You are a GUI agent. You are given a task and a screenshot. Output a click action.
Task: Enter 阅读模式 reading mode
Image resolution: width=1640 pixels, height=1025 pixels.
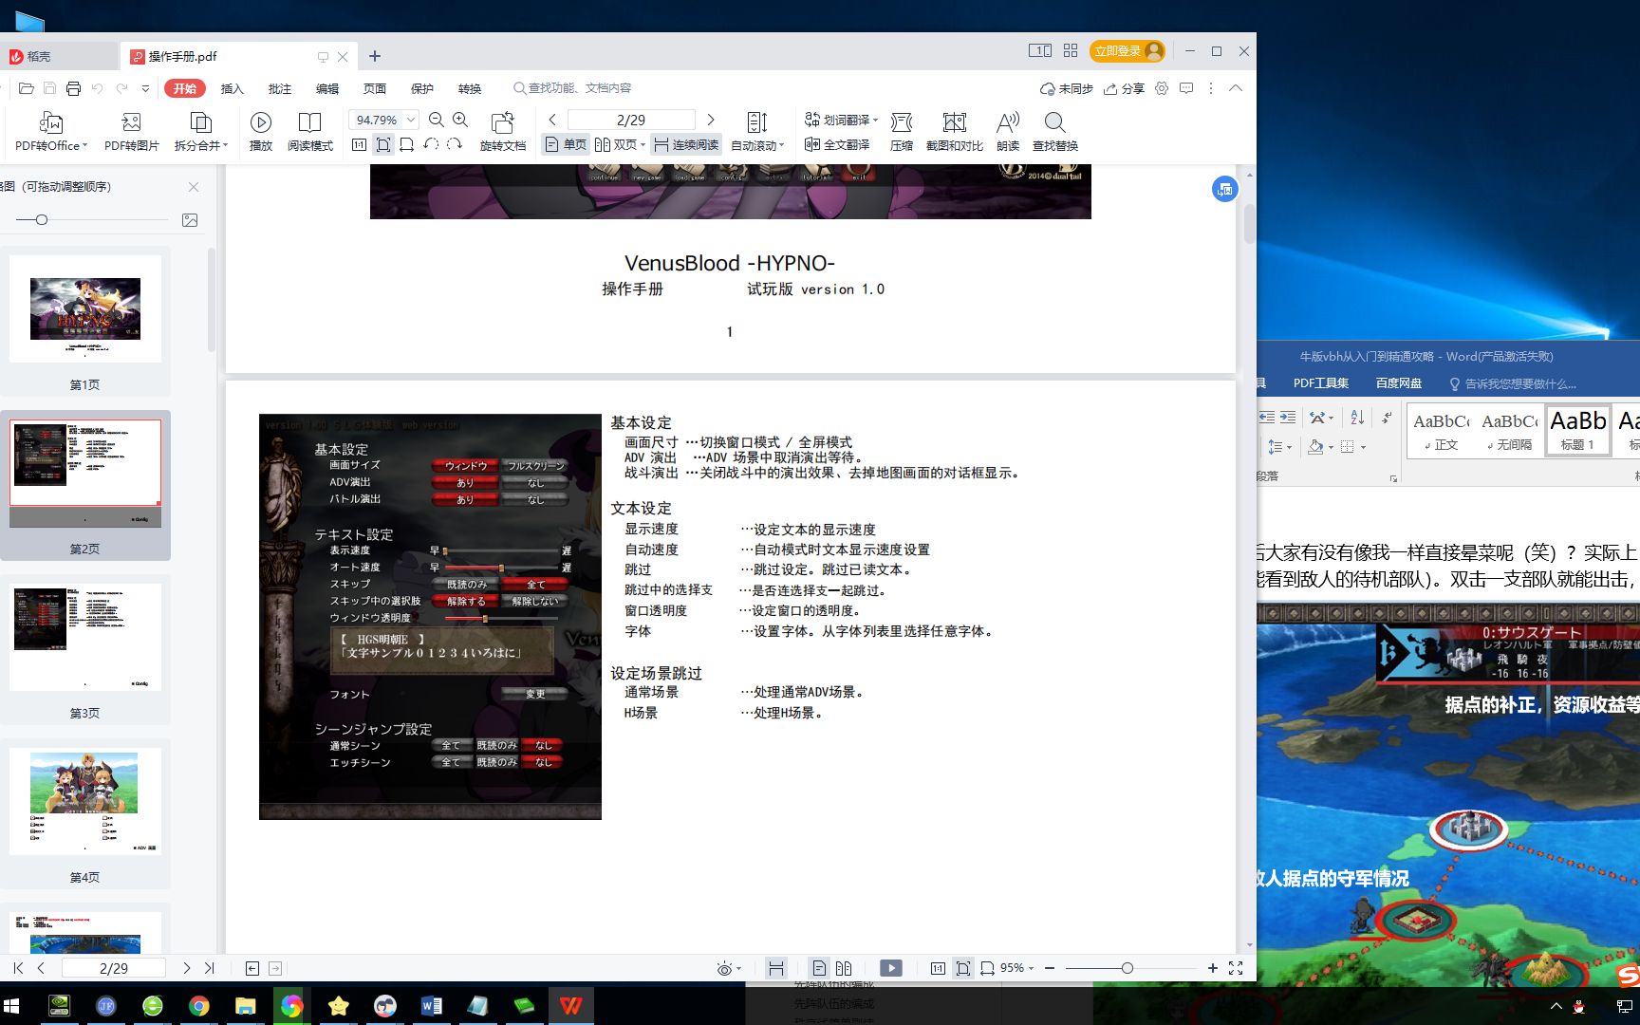click(310, 131)
